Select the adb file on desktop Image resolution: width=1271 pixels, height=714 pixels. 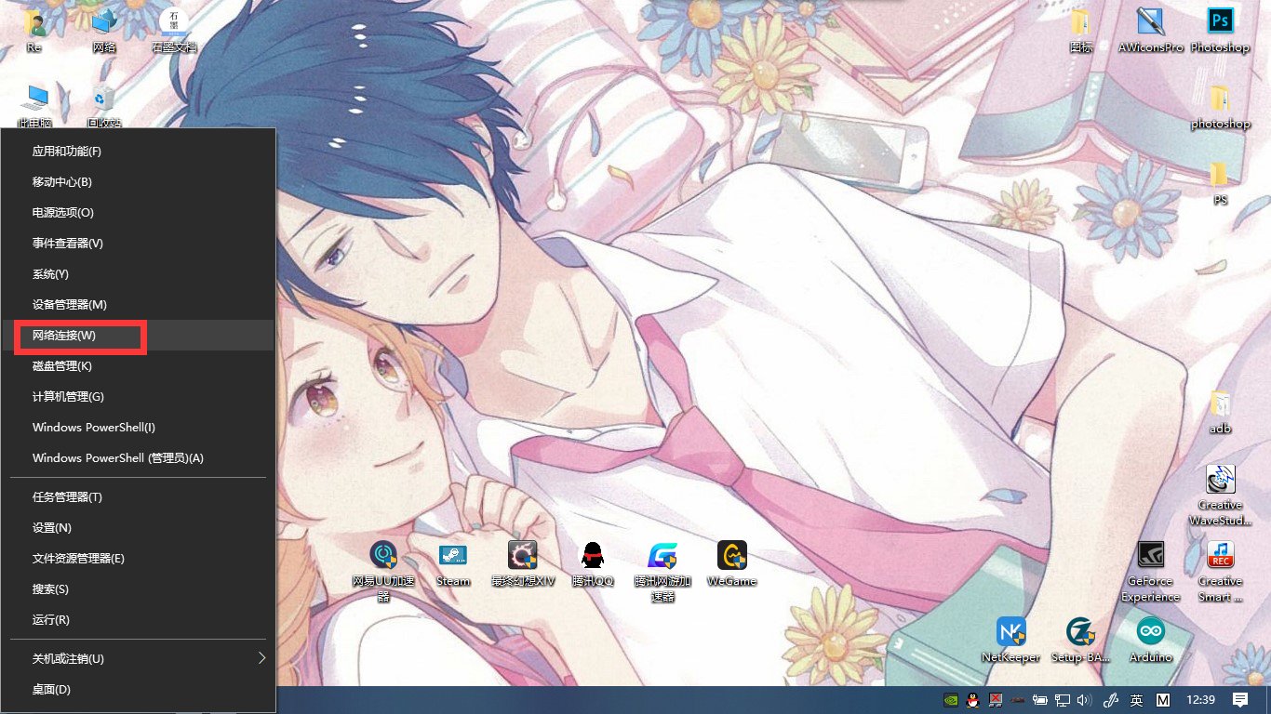point(1220,407)
